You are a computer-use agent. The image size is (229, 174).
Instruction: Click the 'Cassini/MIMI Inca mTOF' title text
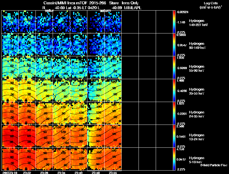coord(65,3)
